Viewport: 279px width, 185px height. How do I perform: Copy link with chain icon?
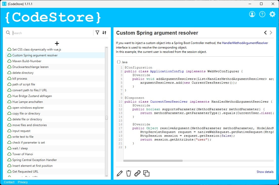pyautogui.click(x=137, y=173)
